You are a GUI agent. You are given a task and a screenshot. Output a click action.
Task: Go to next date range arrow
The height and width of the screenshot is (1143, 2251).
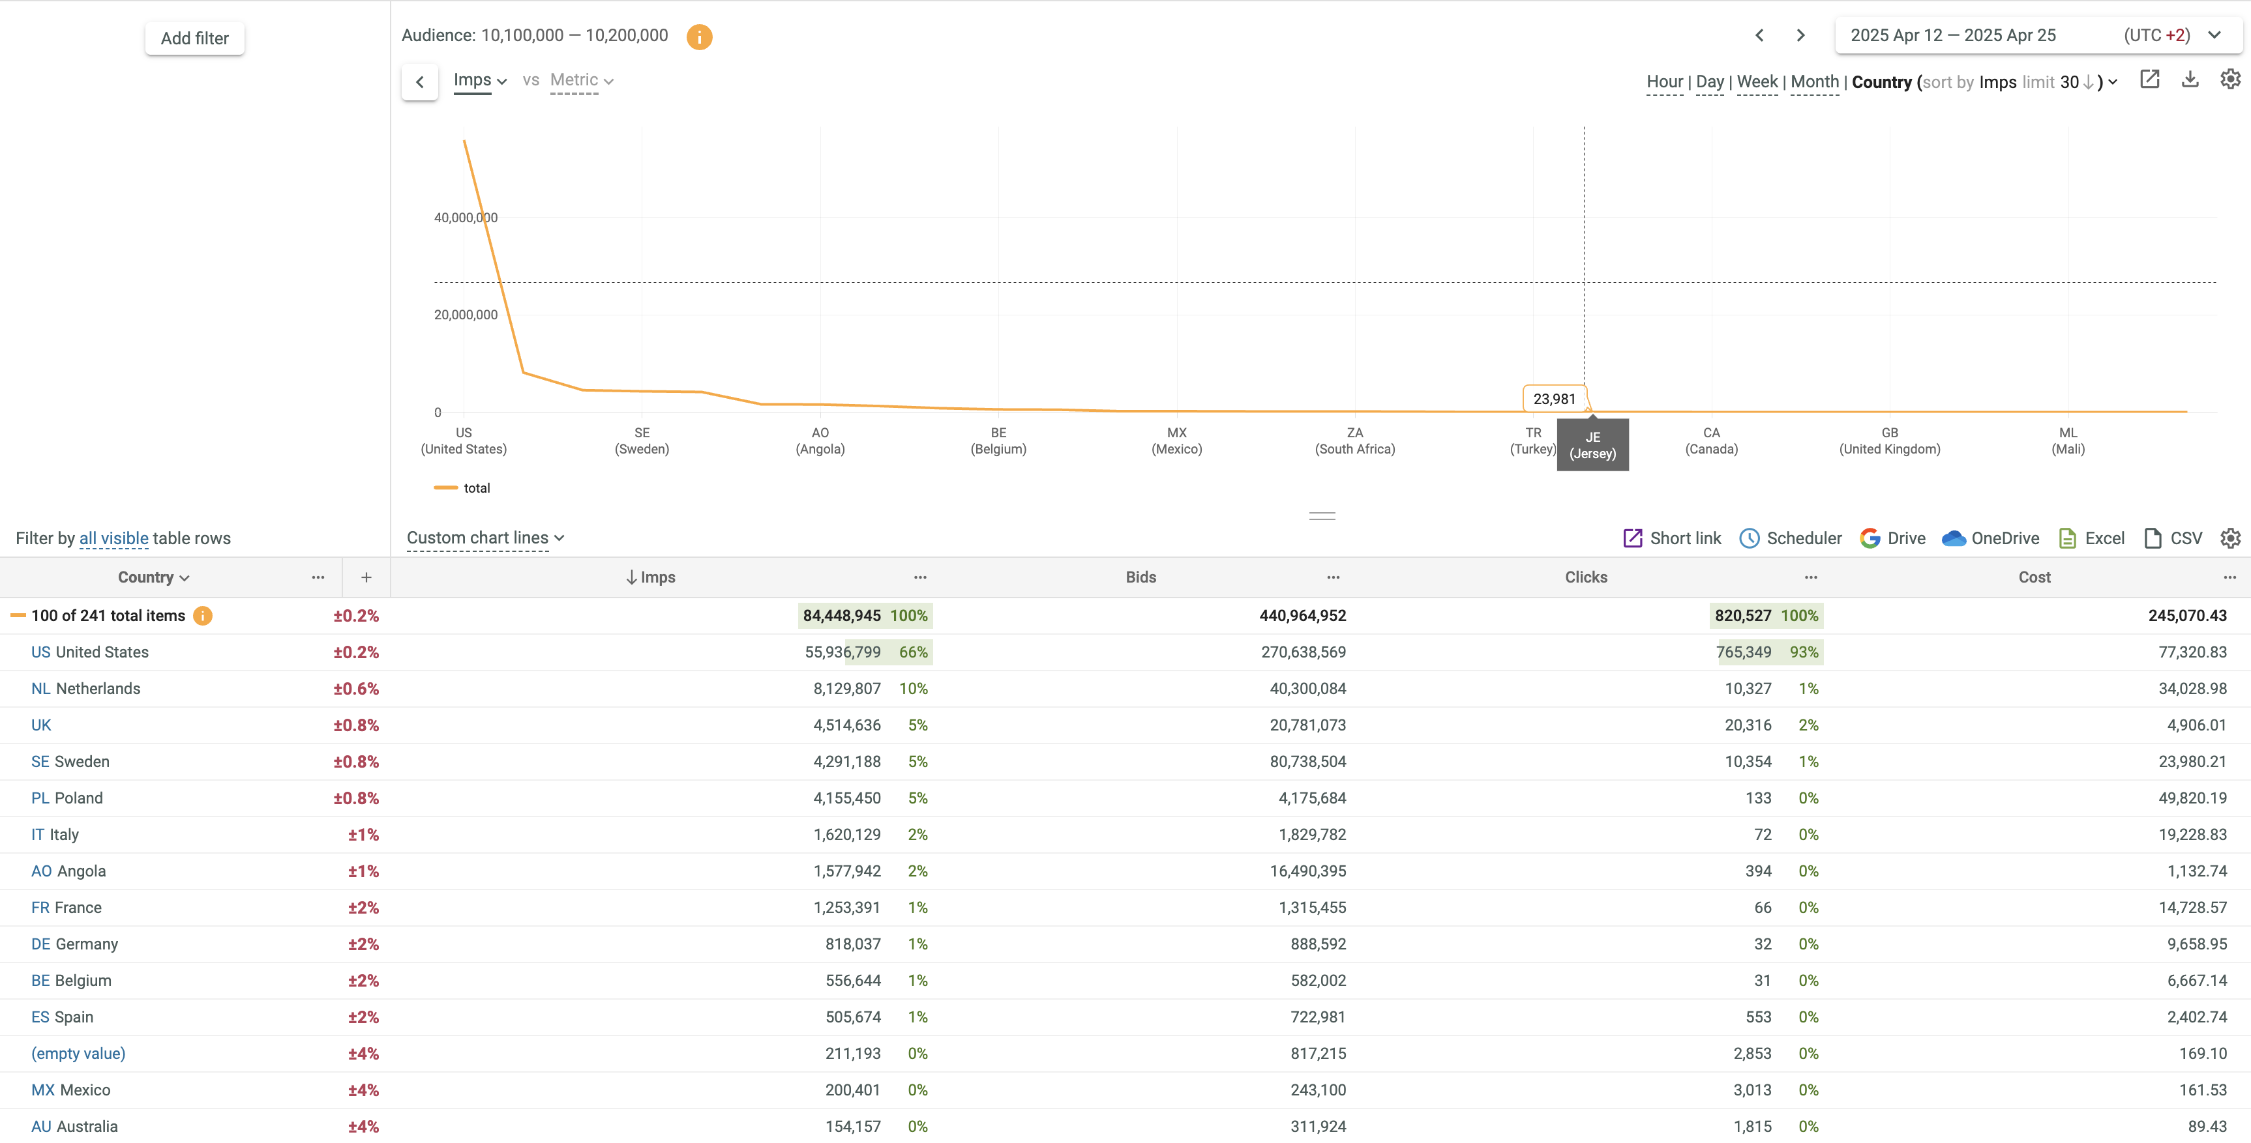point(1800,36)
